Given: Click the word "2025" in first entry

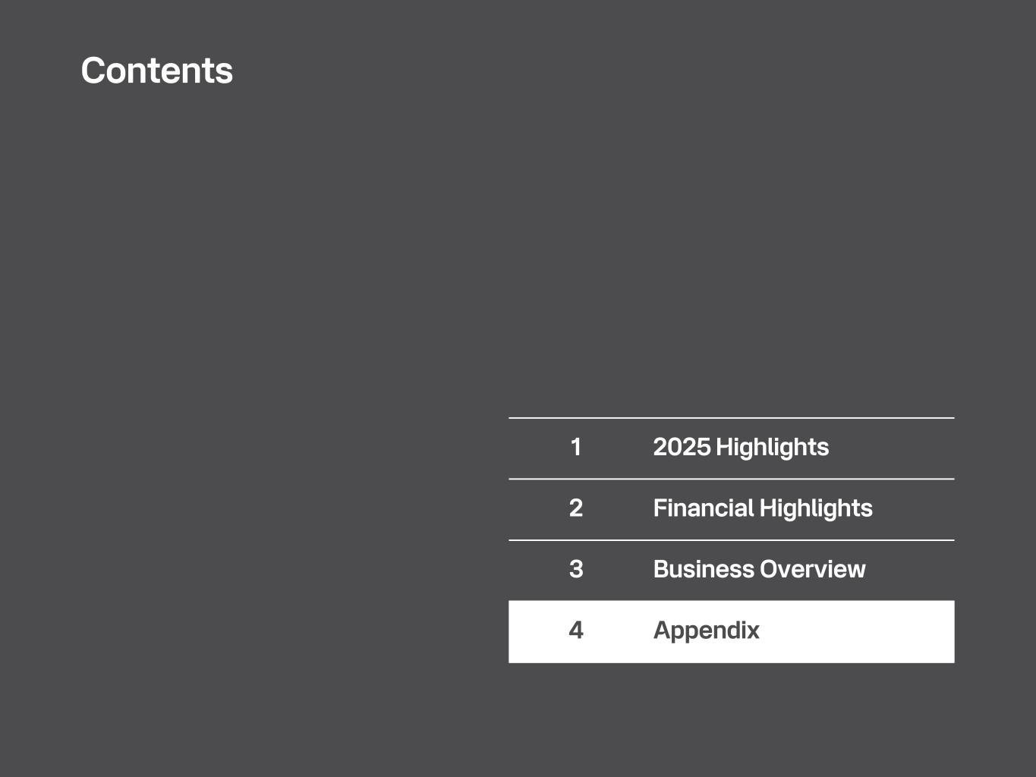Looking at the screenshot, I should click(x=681, y=447).
